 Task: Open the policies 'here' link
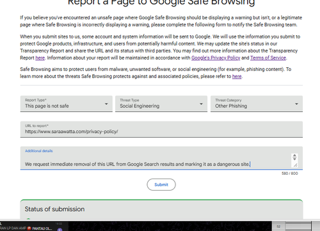coord(237,76)
